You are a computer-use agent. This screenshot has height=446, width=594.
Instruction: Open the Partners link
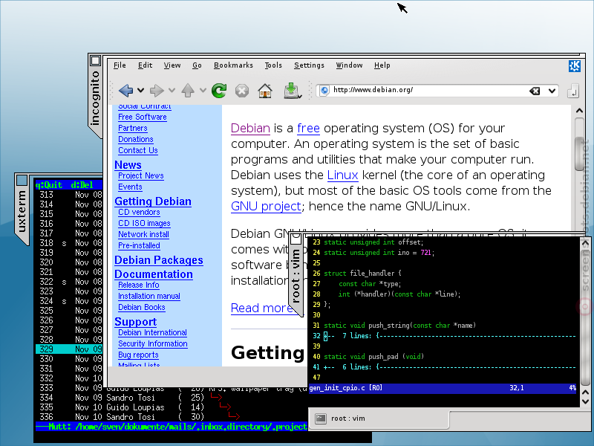[133, 128]
